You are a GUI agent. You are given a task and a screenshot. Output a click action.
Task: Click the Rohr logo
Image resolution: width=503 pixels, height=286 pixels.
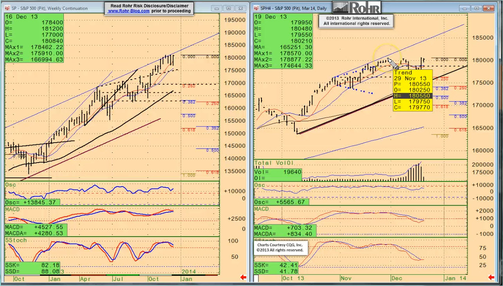click(x=356, y=7)
